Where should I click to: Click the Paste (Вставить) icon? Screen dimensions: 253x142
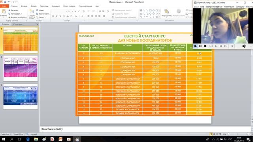pos(4,11)
